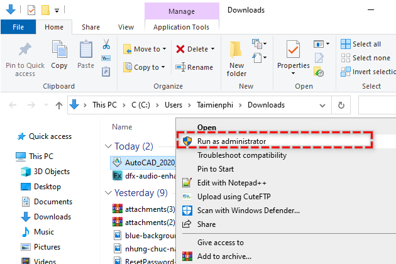The height and width of the screenshot is (264, 396).
Task: Click the Back navigation arrow
Action: [x=13, y=105]
